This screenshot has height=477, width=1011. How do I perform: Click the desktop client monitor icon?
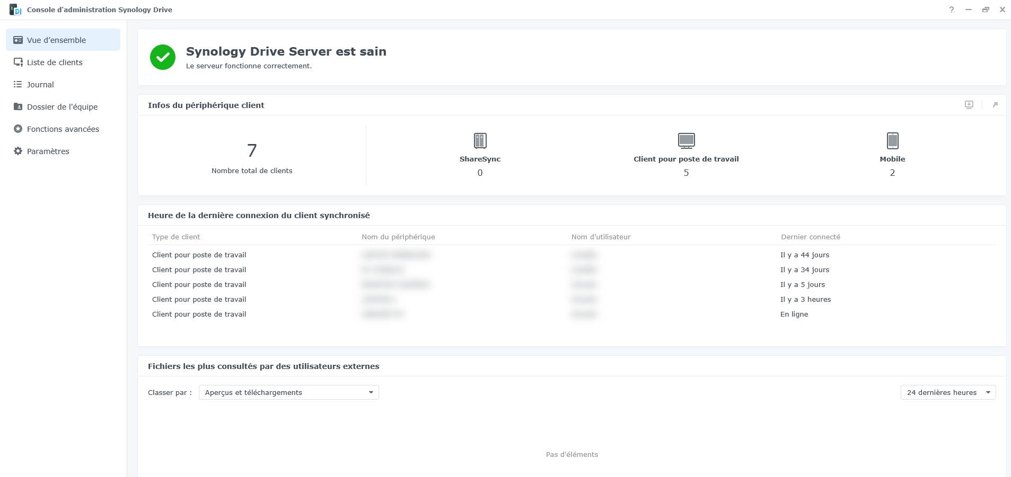pyautogui.click(x=687, y=141)
